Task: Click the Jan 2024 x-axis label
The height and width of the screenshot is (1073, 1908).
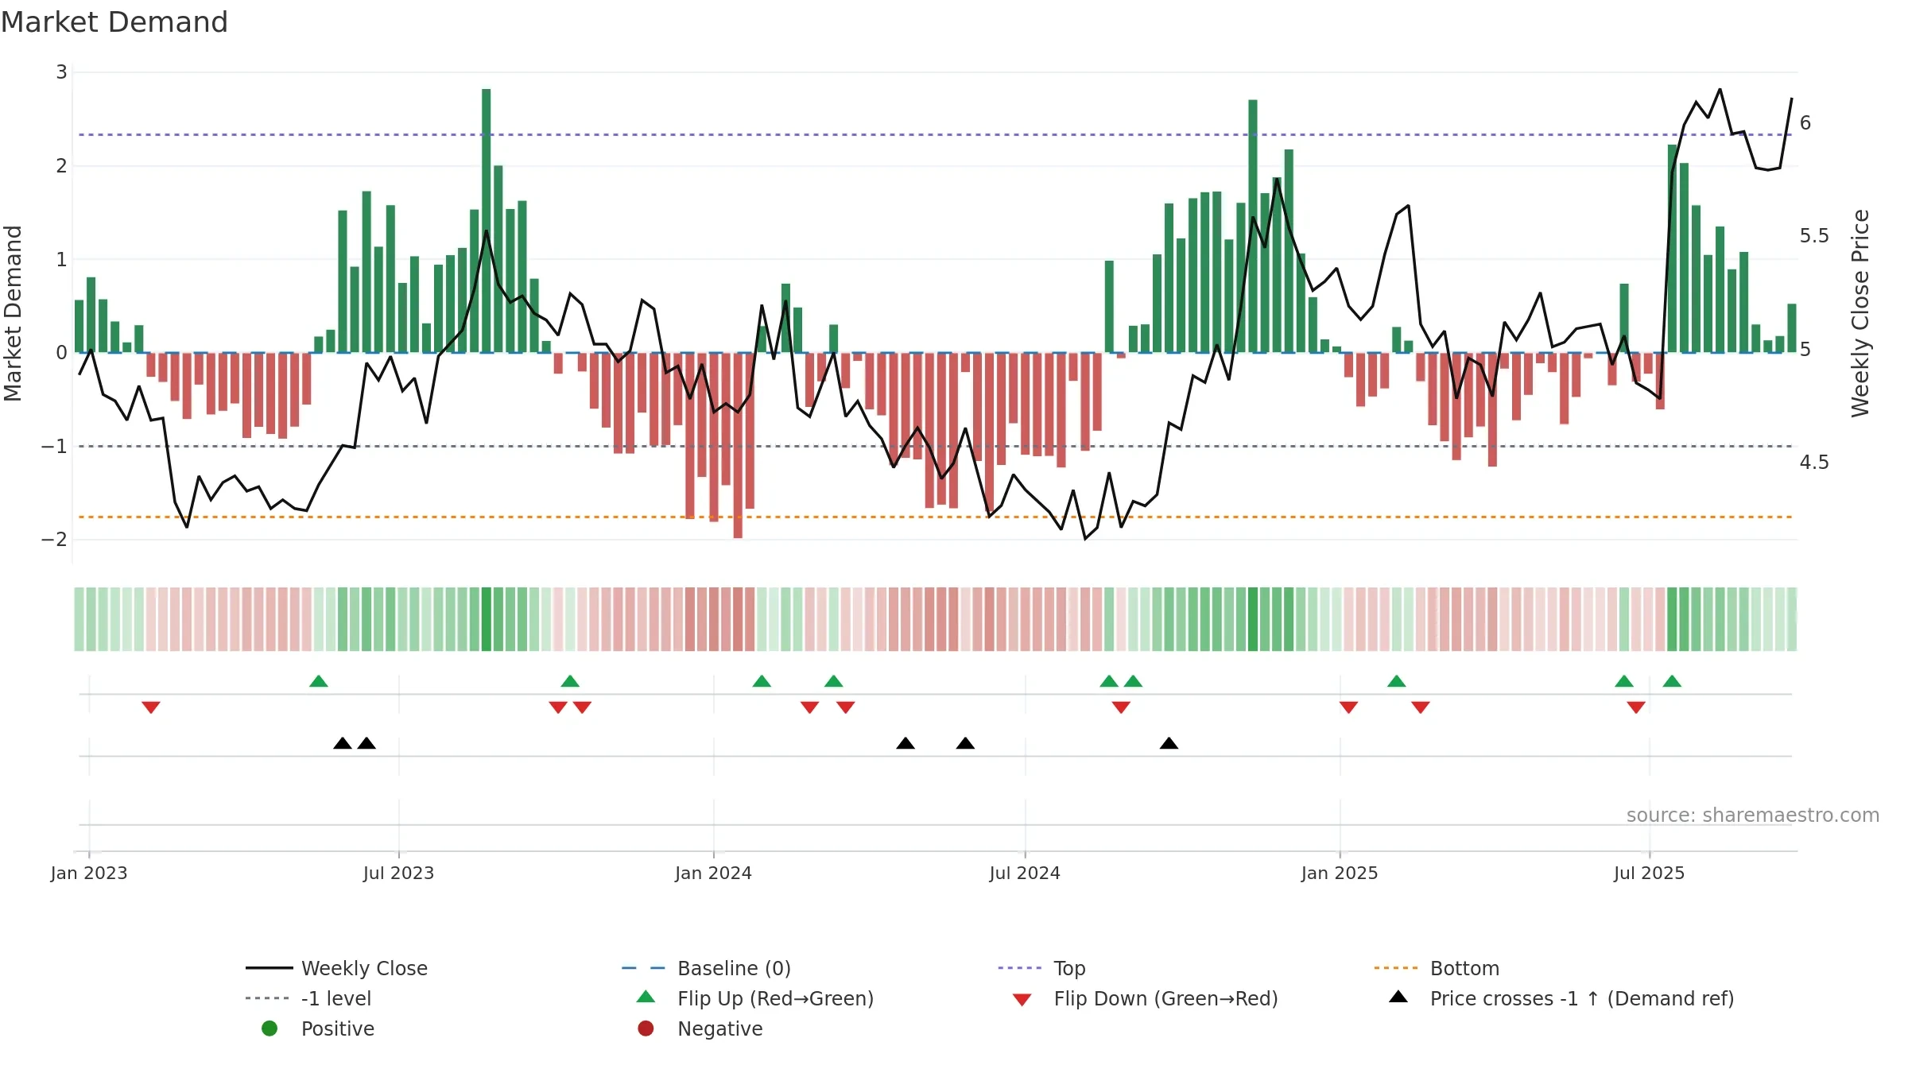Action: pyautogui.click(x=713, y=873)
